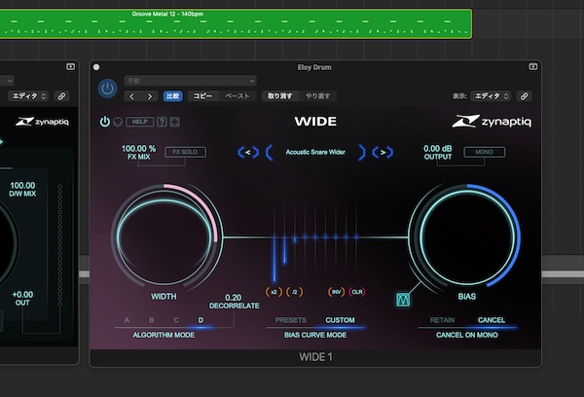Click the 0.00 dB OUTPUT value
This screenshot has width=584, height=397.
(x=438, y=149)
